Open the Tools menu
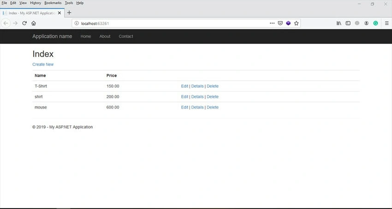The width and height of the screenshot is (392, 209). click(69, 3)
